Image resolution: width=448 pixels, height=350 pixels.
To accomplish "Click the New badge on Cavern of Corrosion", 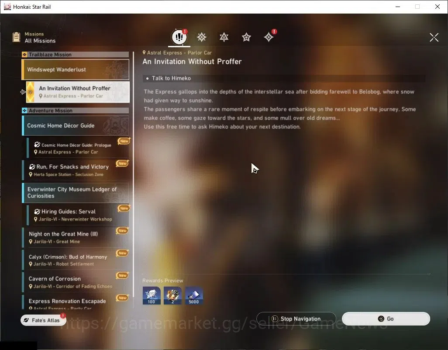I will [x=122, y=275].
